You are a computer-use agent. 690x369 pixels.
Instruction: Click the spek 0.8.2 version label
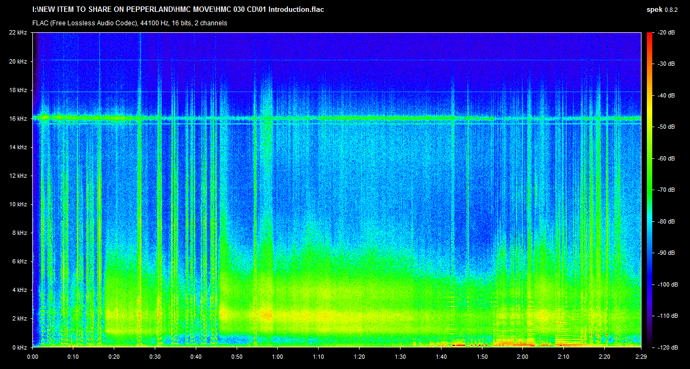click(x=665, y=9)
